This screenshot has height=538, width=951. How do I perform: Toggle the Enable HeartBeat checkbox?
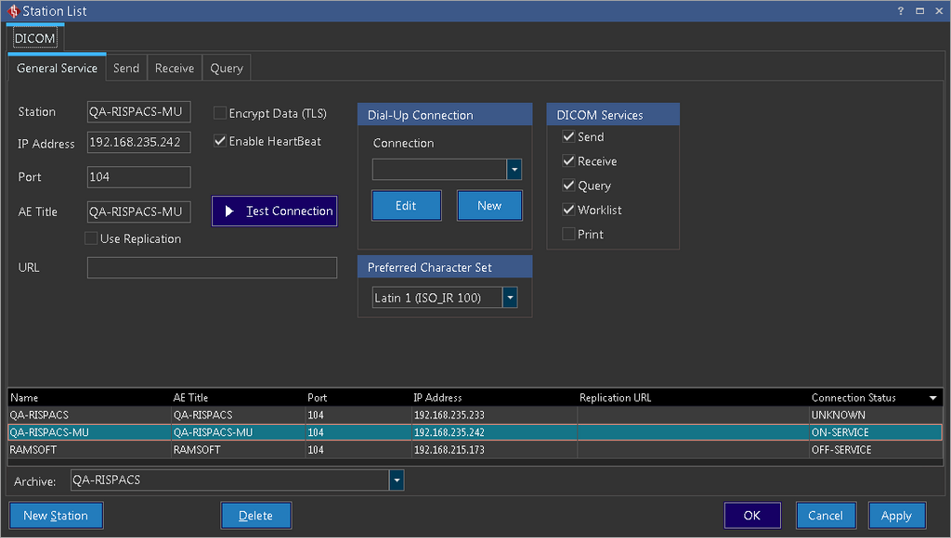point(220,141)
